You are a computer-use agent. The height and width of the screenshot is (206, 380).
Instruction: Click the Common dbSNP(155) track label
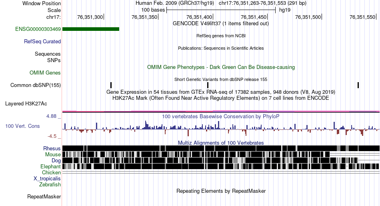[x=35, y=85]
